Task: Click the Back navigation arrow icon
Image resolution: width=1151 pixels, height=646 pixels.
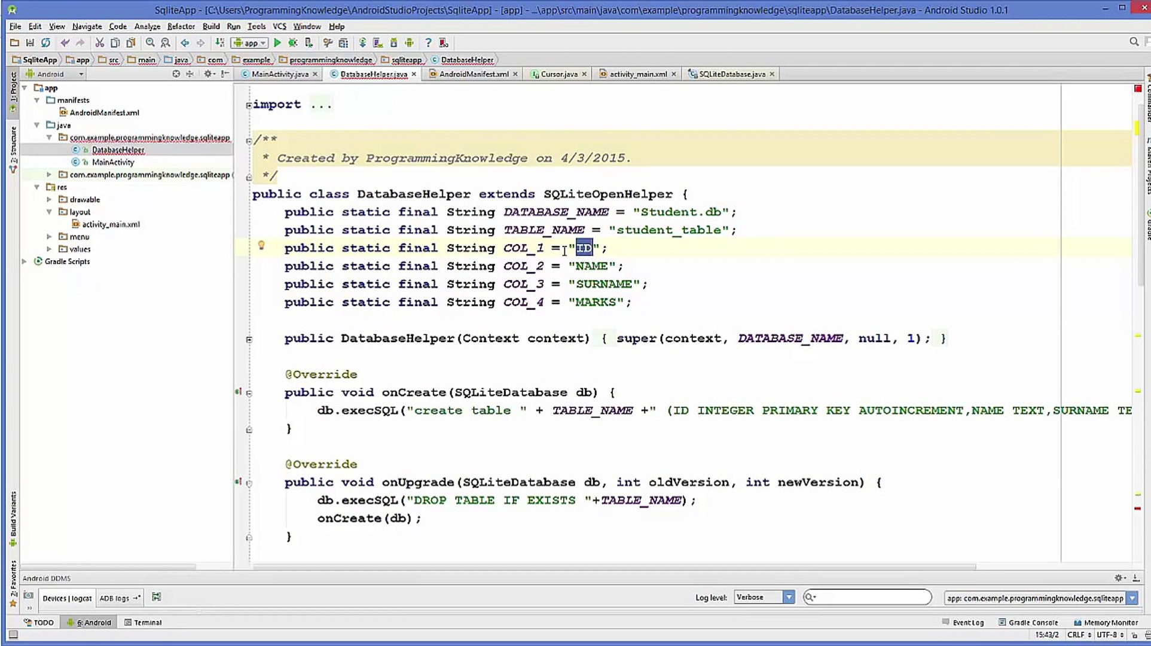Action: coord(185,43)
